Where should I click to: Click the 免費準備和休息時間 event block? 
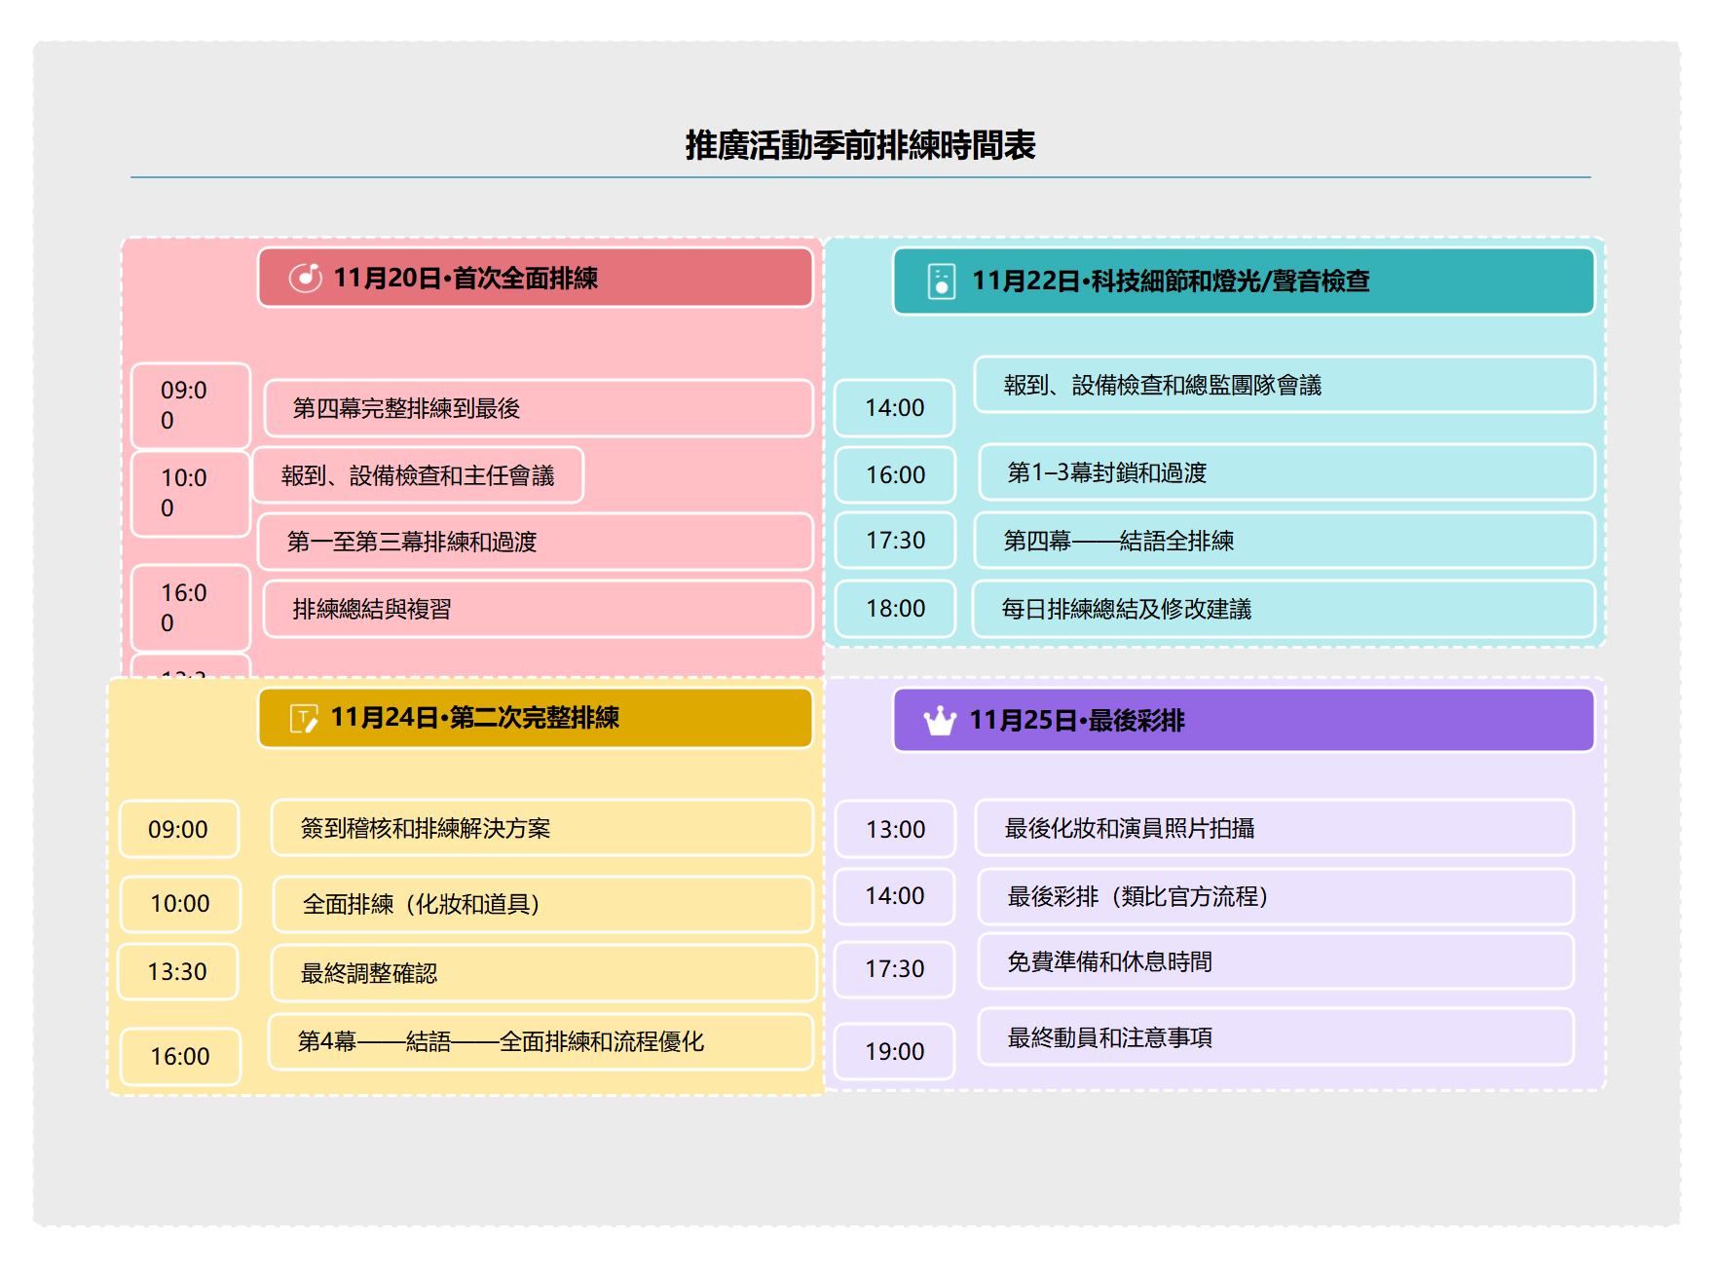pos(1273,961)
